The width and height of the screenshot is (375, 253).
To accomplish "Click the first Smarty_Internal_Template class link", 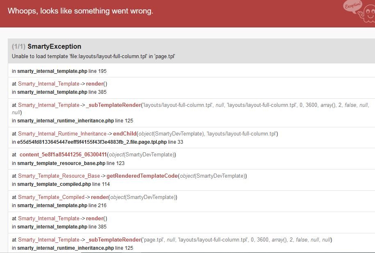I will pyautogui.click(x=48, y=84).
